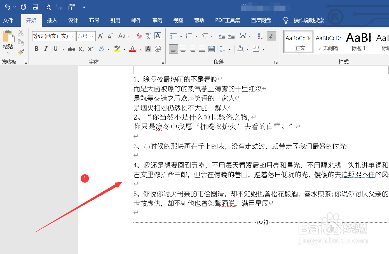The image size is (389, 254).
Task: Expand the numbering list dropdown arrow
Action: [x=197, y=36]
